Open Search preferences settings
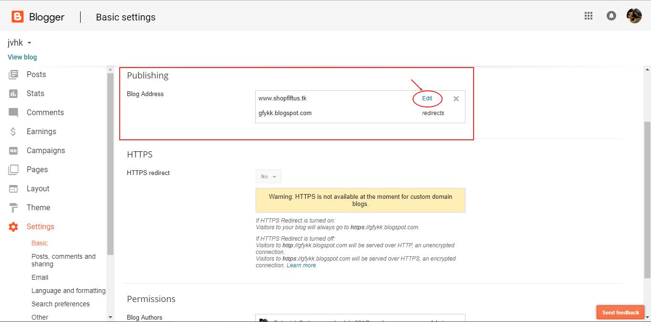Viewport: 651px width, 322px height. click(x=61, y=304)
